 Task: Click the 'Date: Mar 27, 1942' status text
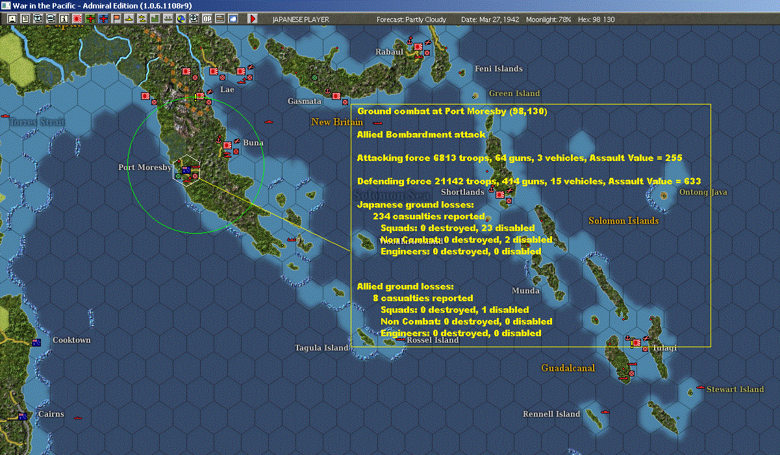point(490,19)
